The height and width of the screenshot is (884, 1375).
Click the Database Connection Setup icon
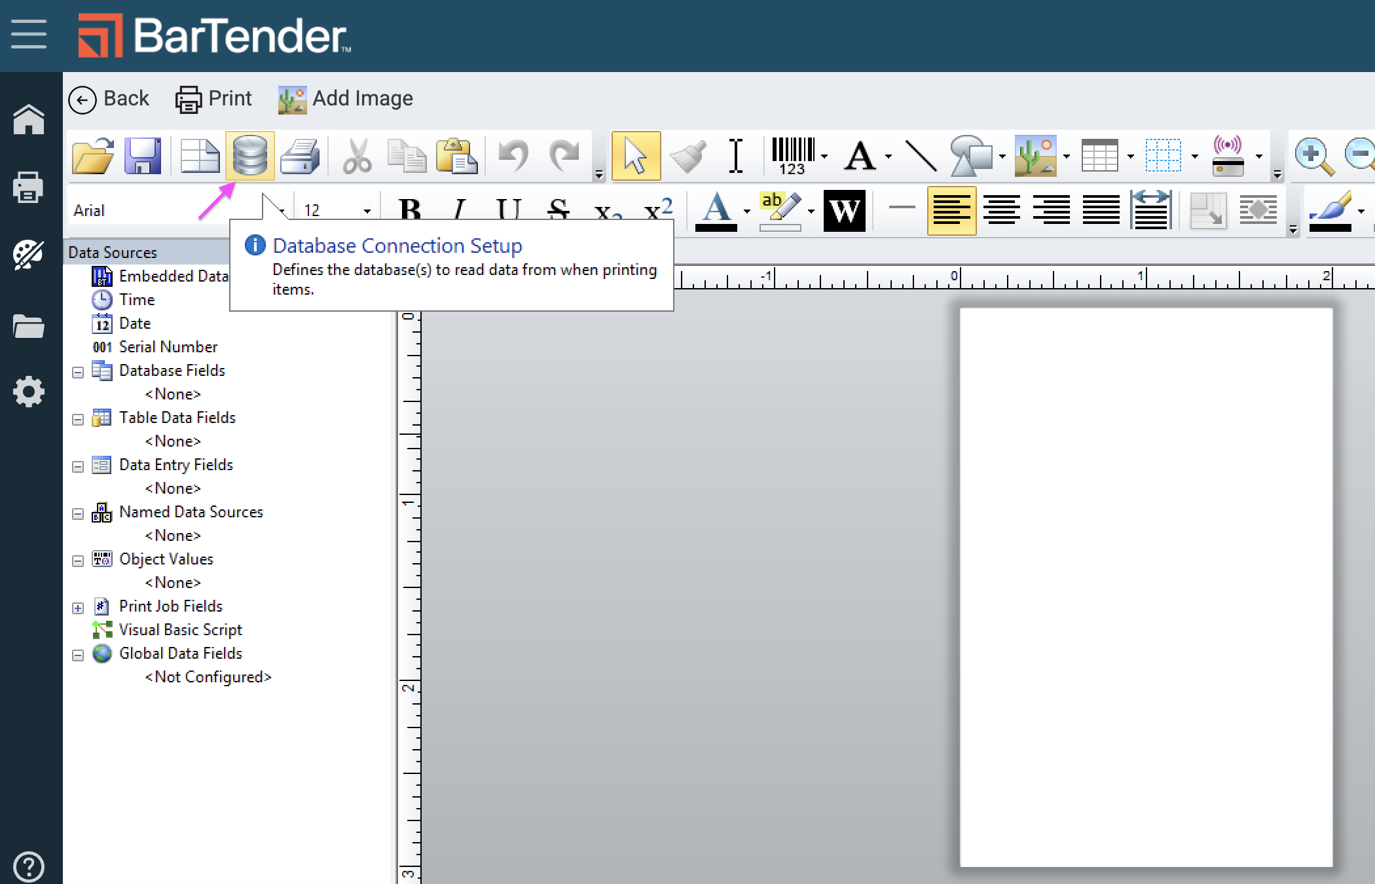click(x=249, y=156)
